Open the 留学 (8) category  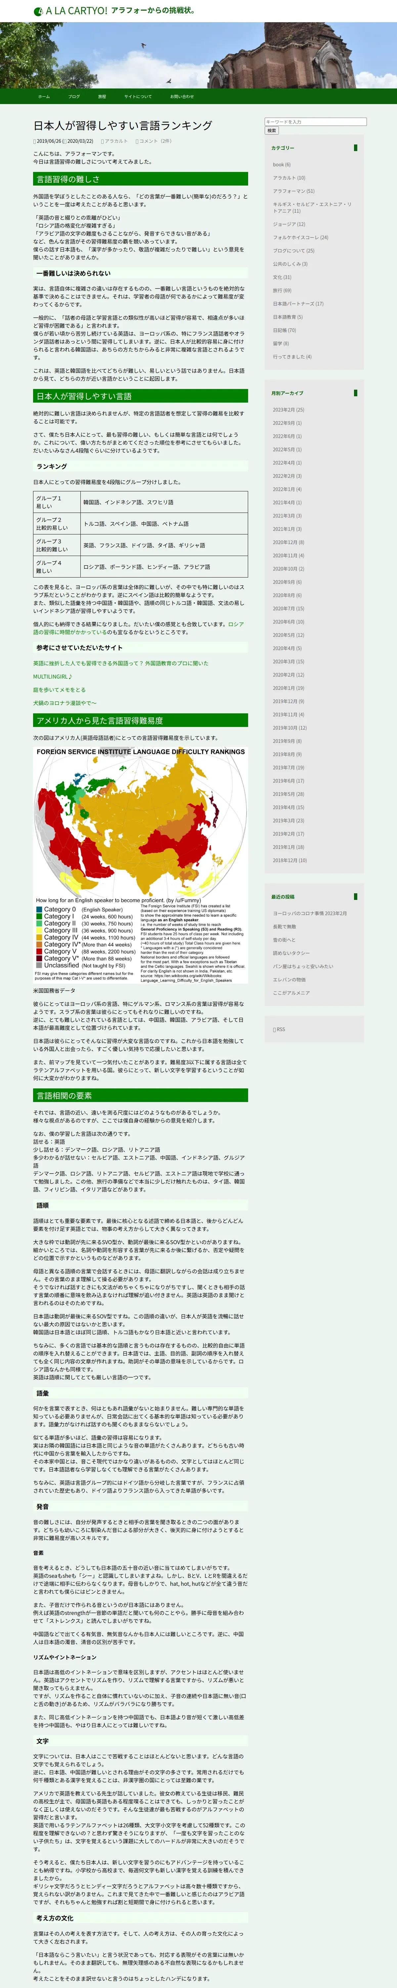(x=281, y=343)
